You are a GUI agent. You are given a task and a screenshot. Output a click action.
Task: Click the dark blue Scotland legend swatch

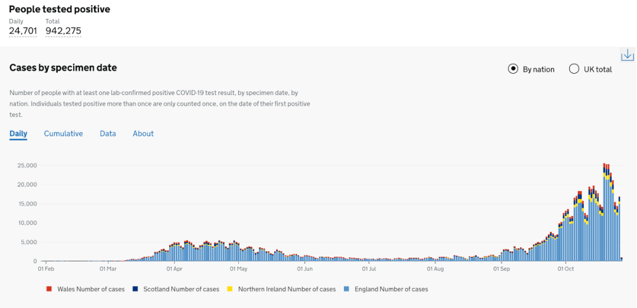(135, 289)
